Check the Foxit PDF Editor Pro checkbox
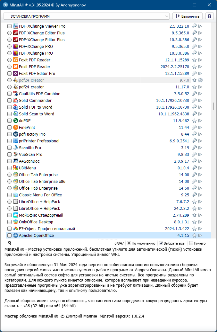 click(9, 74)
